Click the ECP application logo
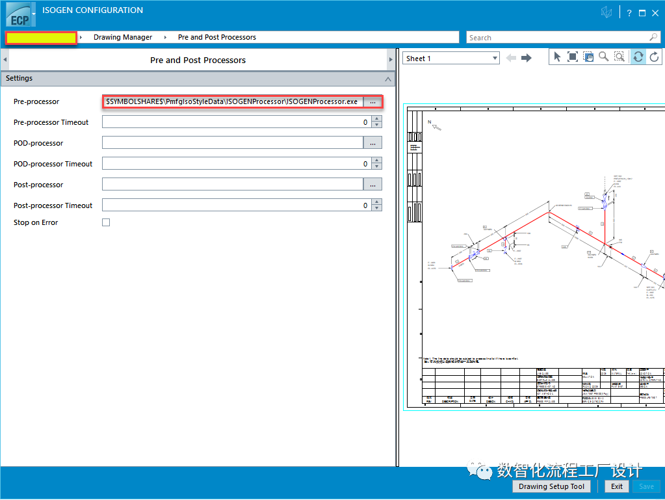This screenshot has width=665, height=500. click(18, 15)
